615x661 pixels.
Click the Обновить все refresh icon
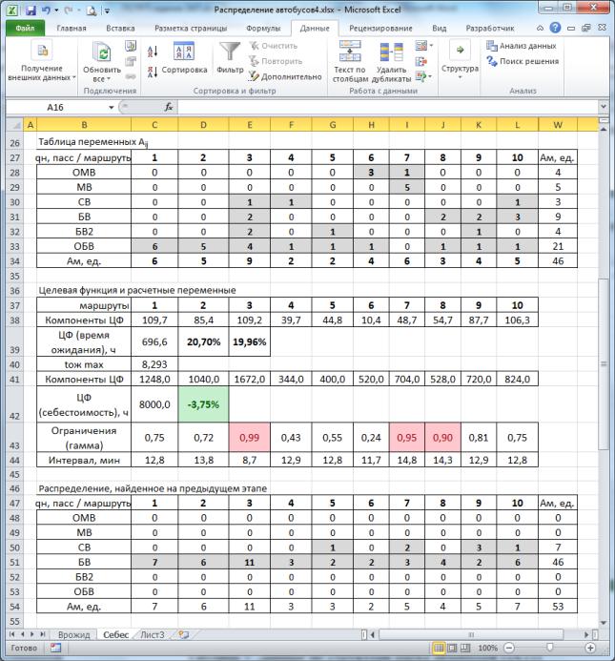(x=102, y=52)
